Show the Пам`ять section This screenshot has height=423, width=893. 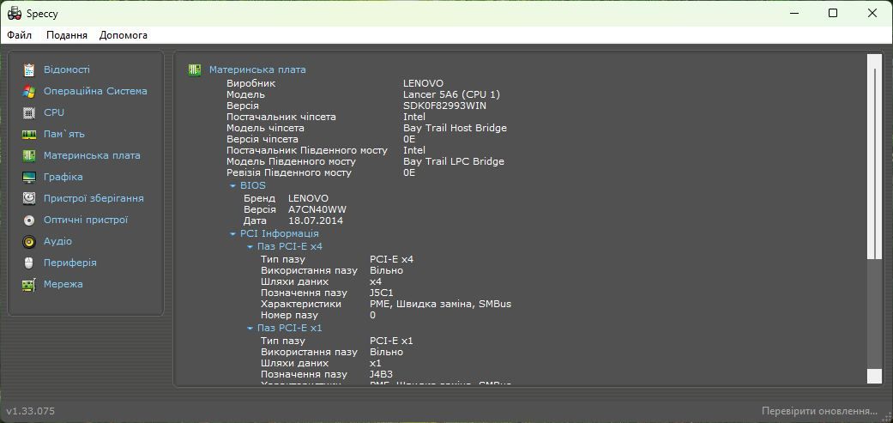pyautogui.click(x=64, y=135)
